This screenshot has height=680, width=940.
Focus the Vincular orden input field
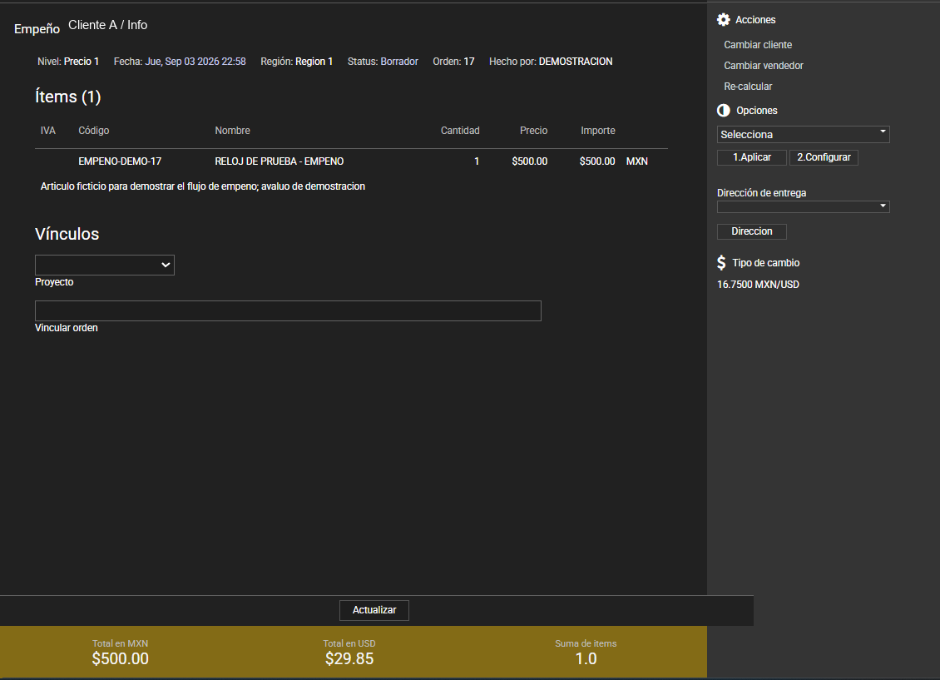click(x=289, y=310)
